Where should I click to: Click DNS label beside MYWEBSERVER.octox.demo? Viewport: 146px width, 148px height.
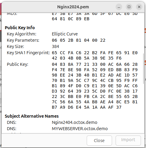(x=12, y=129)
